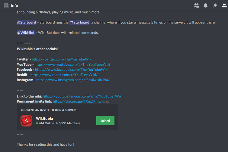Open the Reddit YouTubeWiki link
Image resolution: width=228 pixels, height=152 pixels.
[x=64, y=75]
